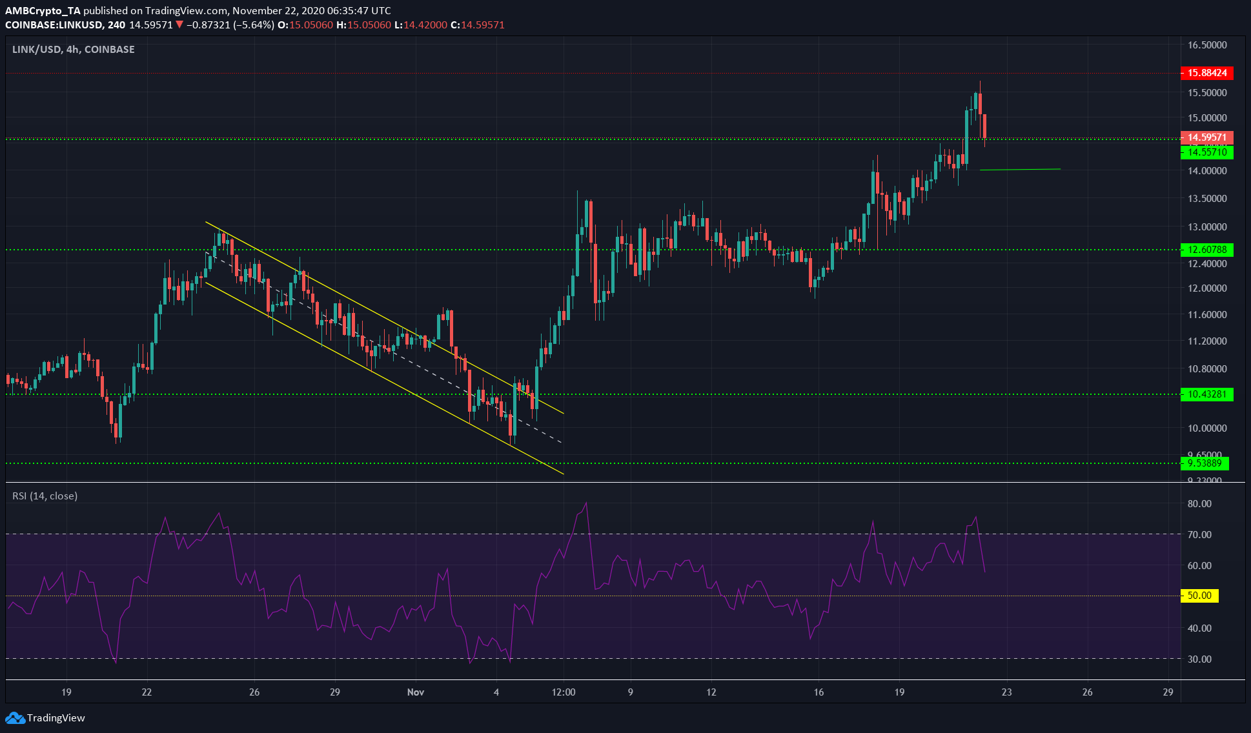Click the COINBASE:LINKUSD, 240 symbol text
This screenshot has height=733, width=1251.
click(x=65, y=25)
